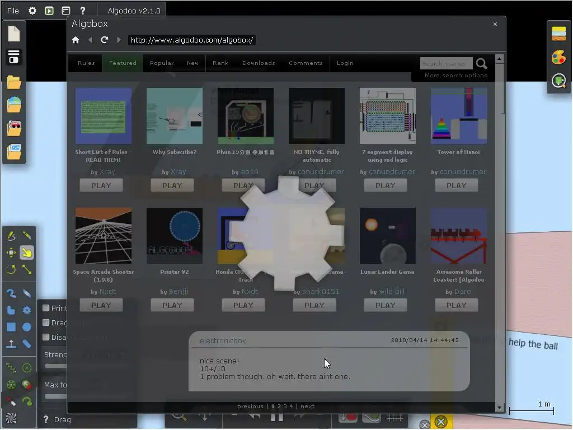Select the Texture tool
The height and width of the screenshot is (430, 573).
(x=11, y=418)
